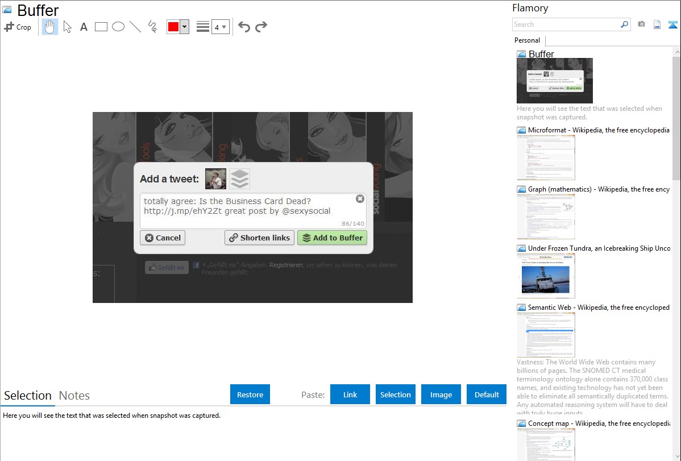Pick the straight line tool
The width and height of the screenshot is (681, 461).
135,27
